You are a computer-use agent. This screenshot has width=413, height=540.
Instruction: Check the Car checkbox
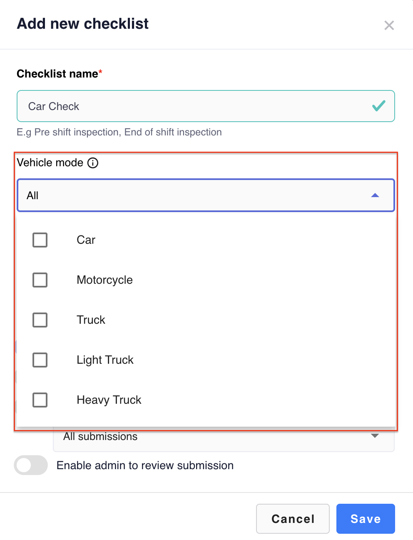point(40,240)
